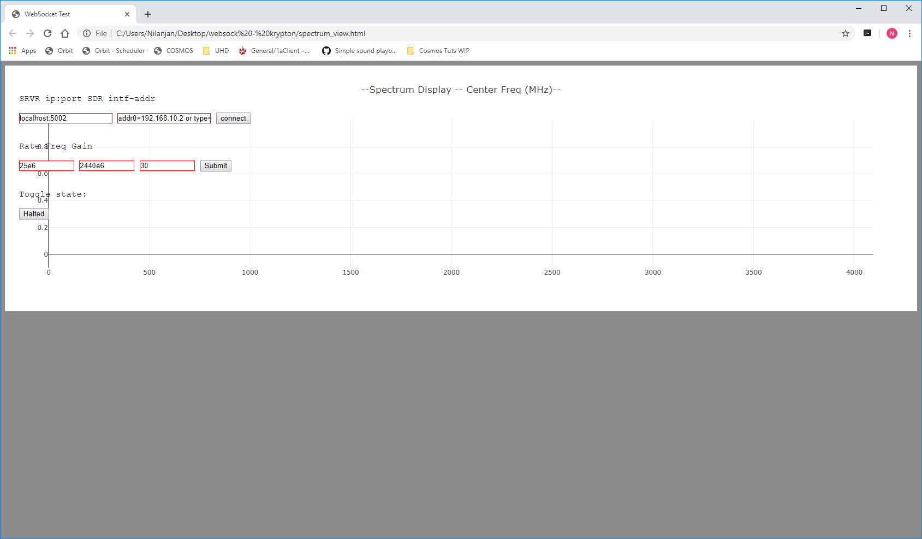
Task: Click the Home icon in toolbar
Action: pyautogui.click(x=65, y=33)
